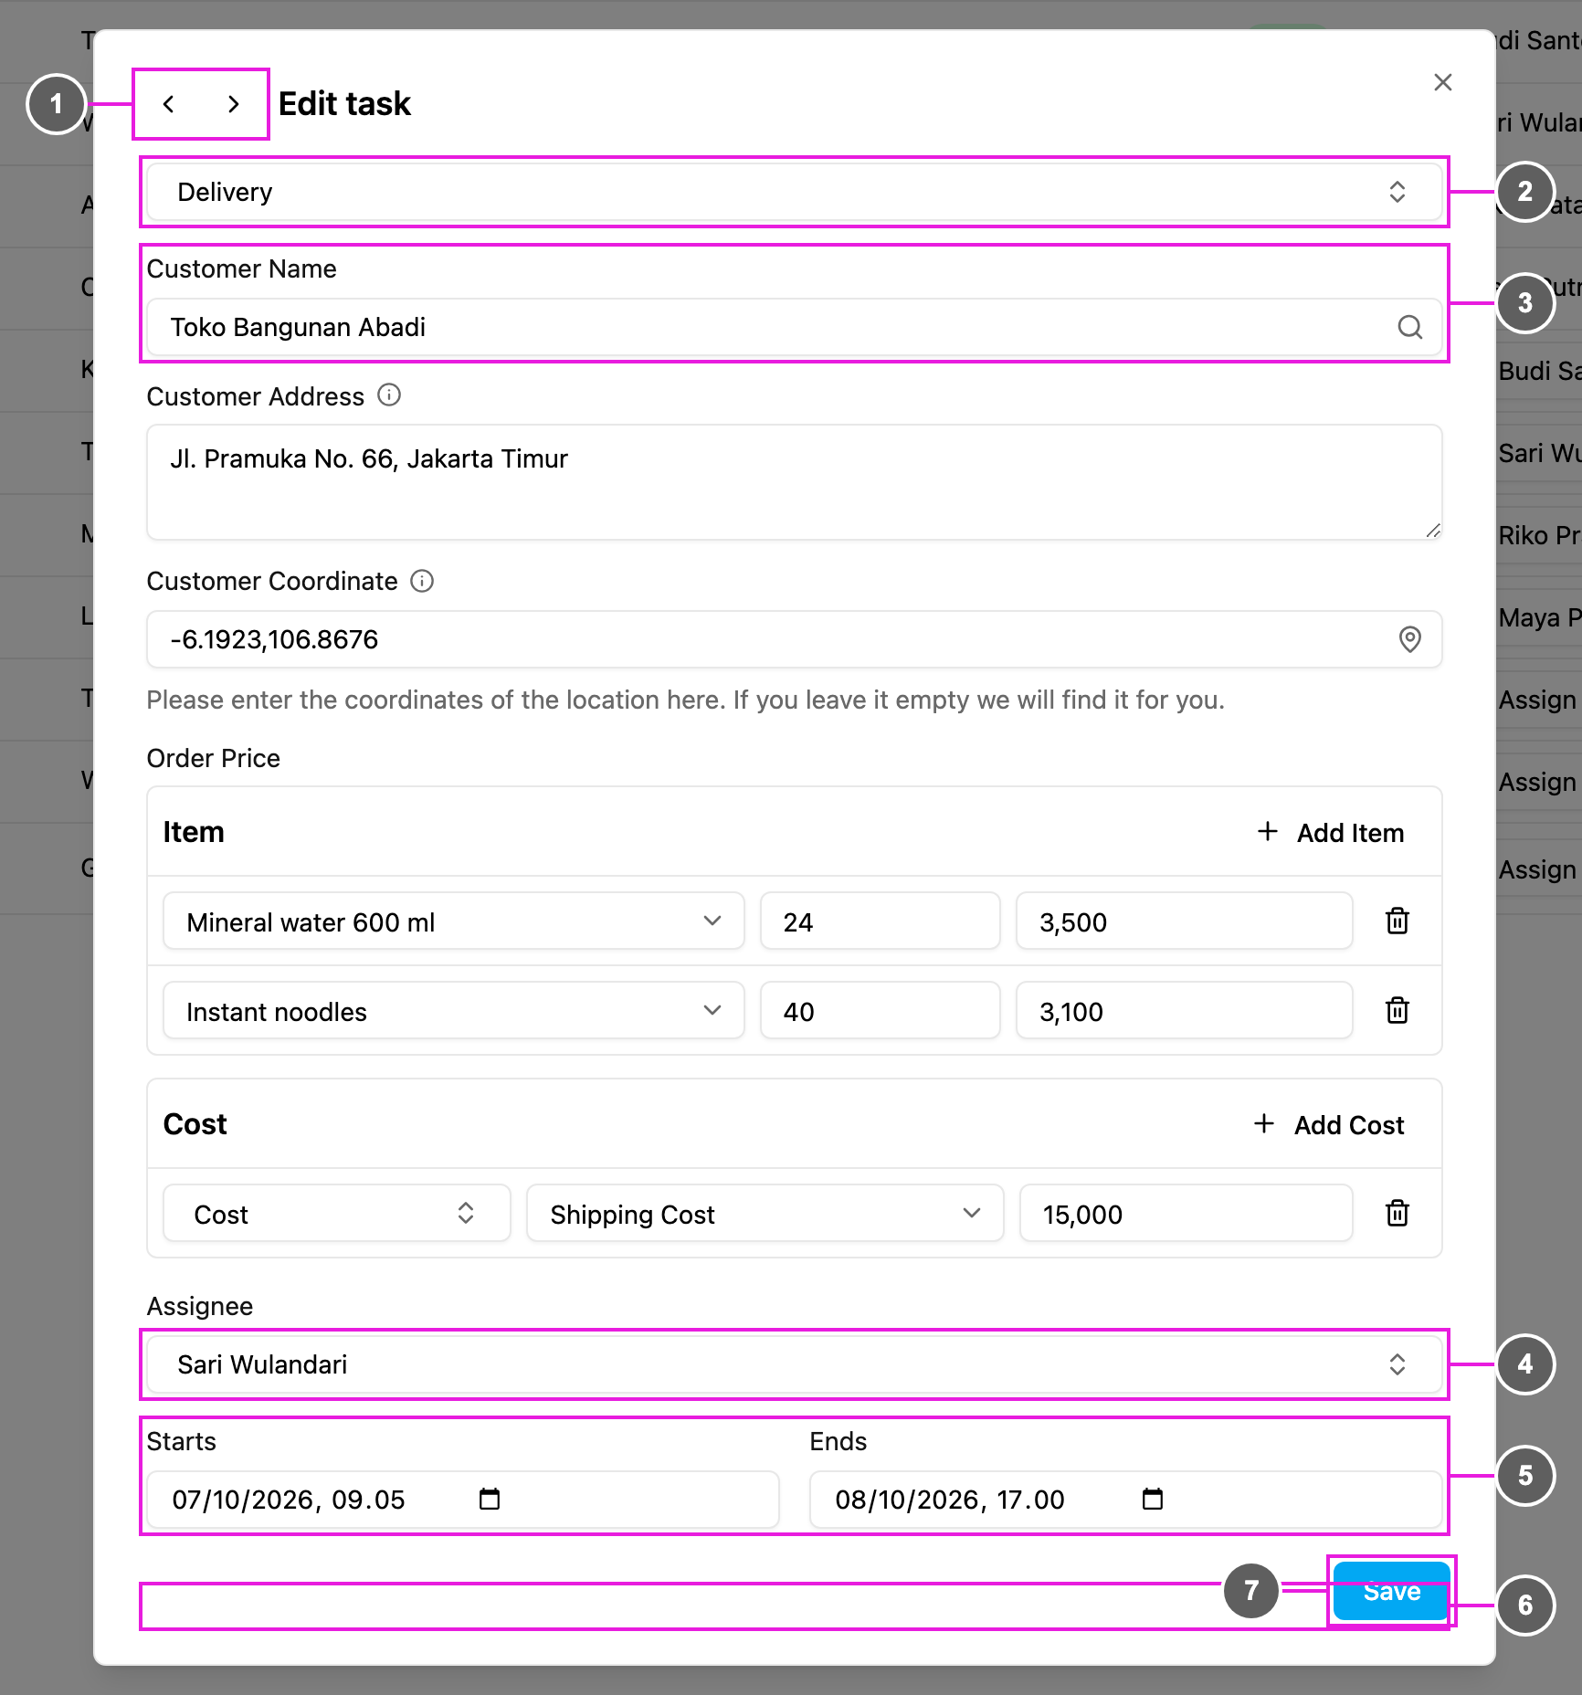The height and width of the screenshot is (1695, 1582).
Task: Click the resize handle of the address text area
Action: coord(1433,531)
